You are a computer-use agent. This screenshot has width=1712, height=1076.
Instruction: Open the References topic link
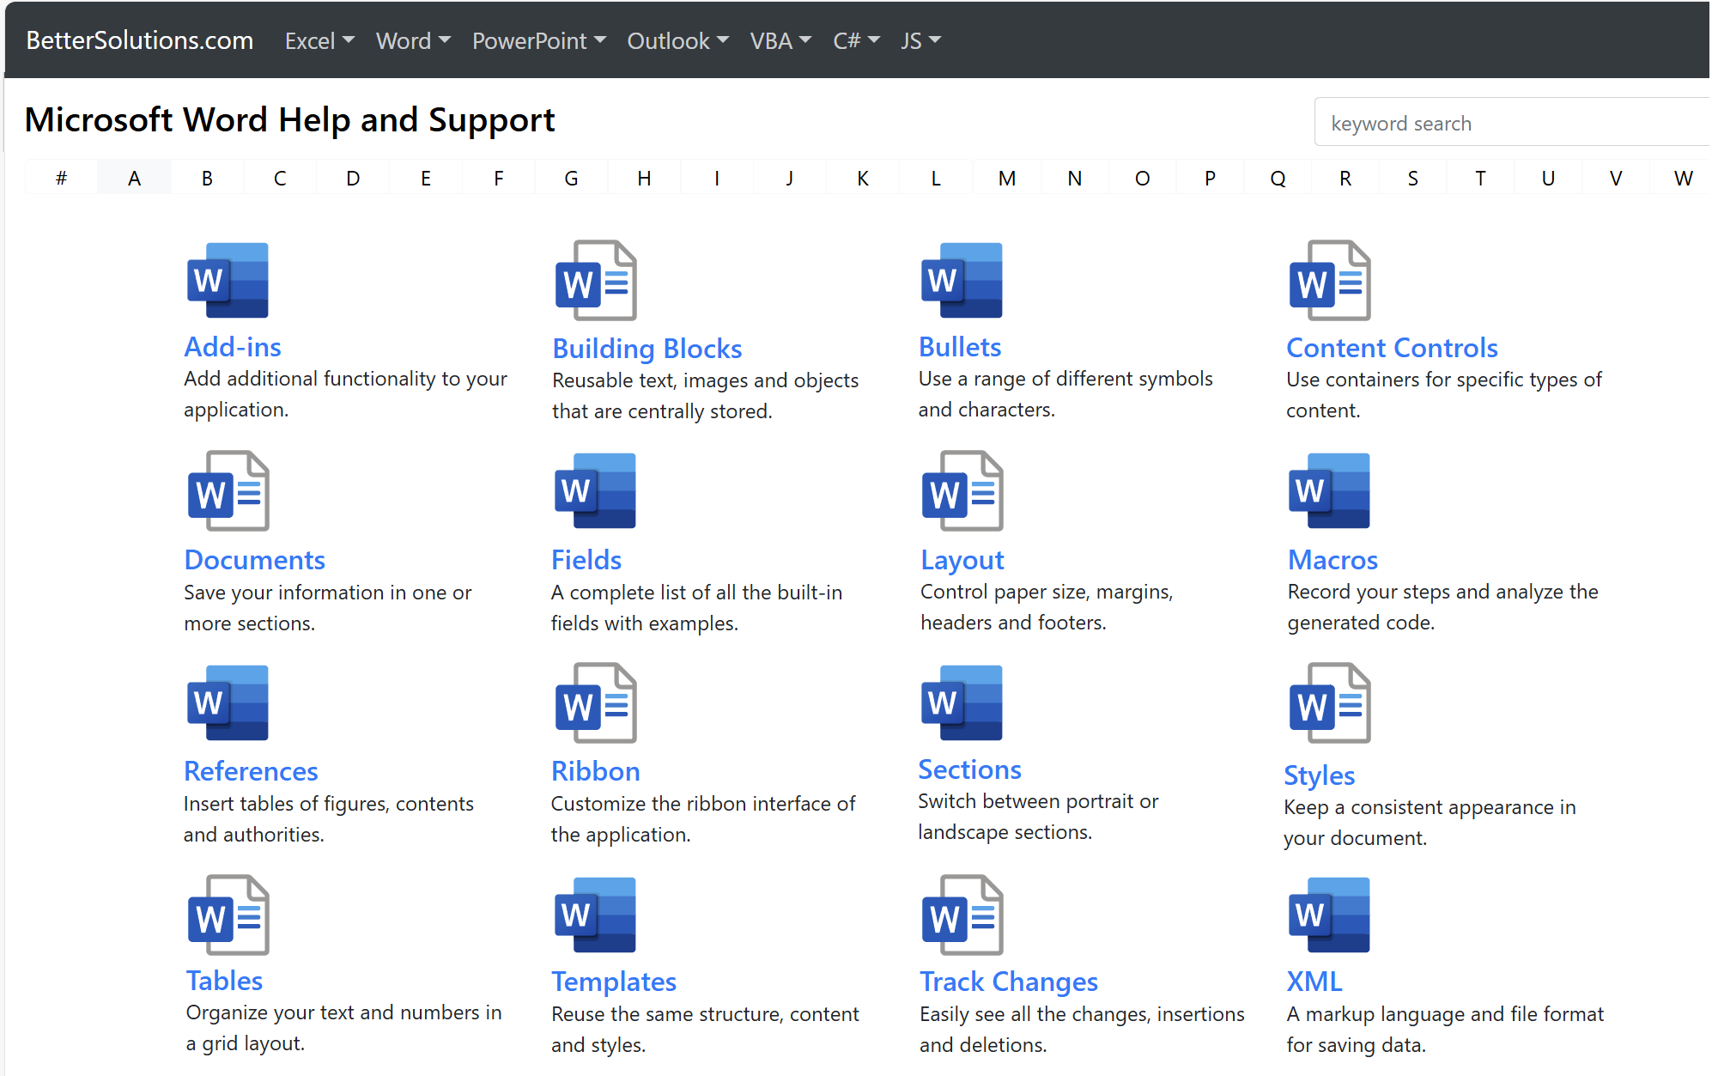point(251,771)
